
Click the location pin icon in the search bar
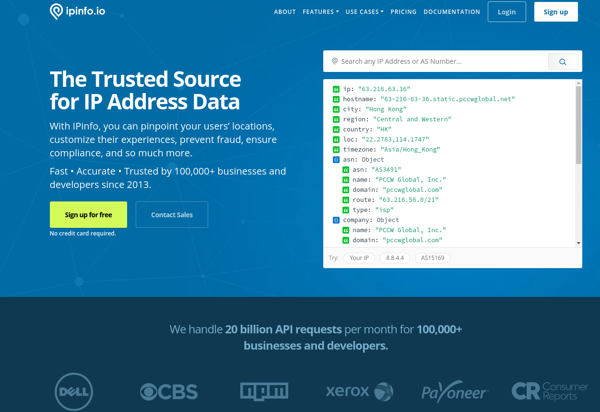(x=335, y=61)
